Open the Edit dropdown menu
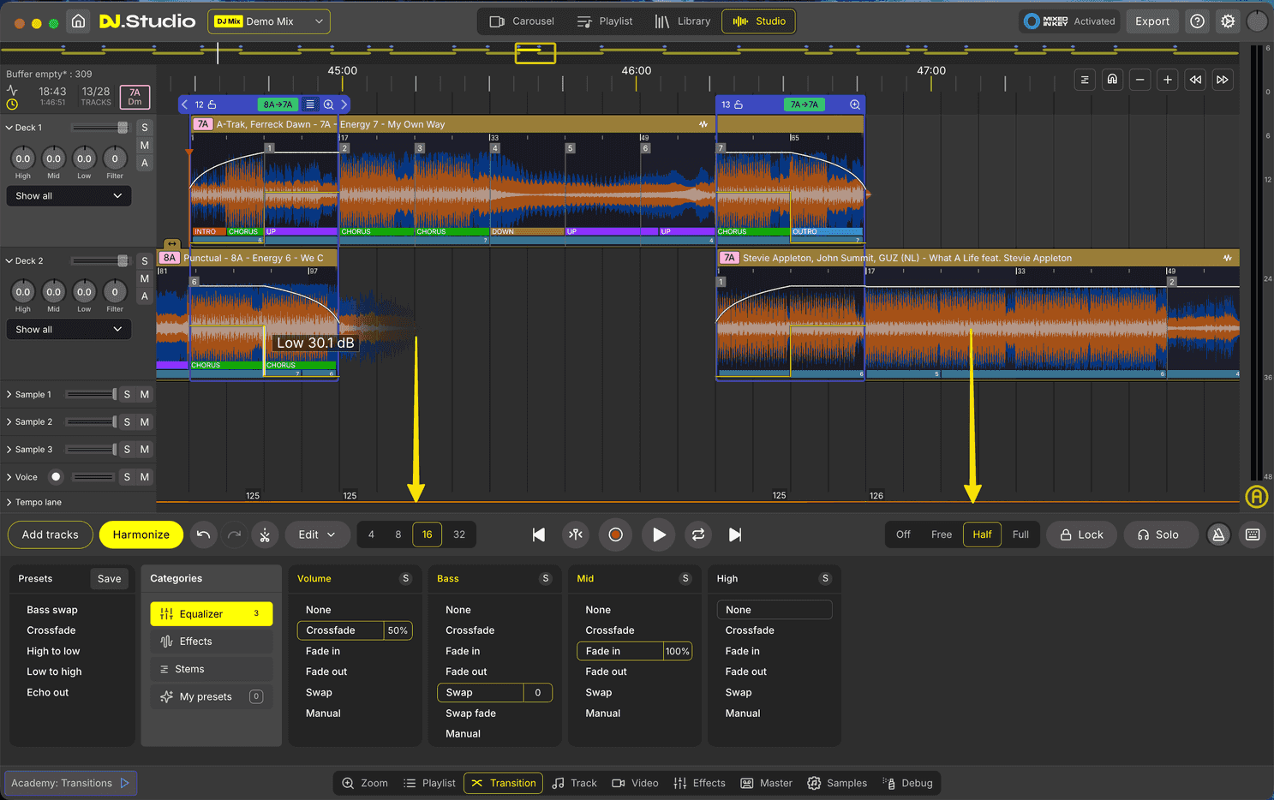The width and height of the screenshot is (1274, 800). click(x=317, y=534)
